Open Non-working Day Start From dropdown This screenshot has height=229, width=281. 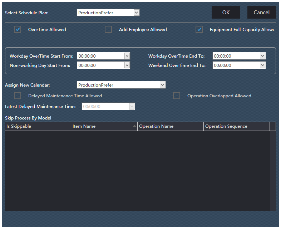[127, 65]
